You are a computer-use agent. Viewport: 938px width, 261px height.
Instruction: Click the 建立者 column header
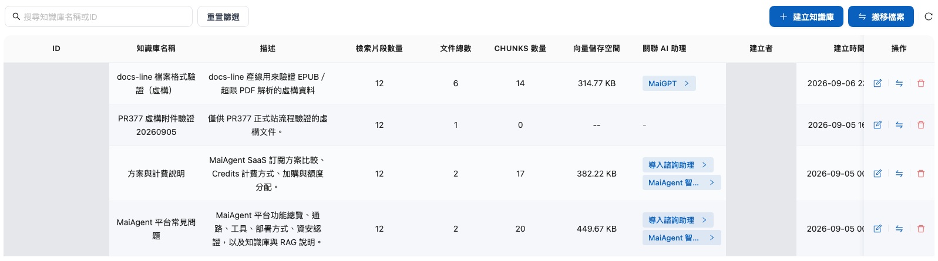tap(761, 49)
